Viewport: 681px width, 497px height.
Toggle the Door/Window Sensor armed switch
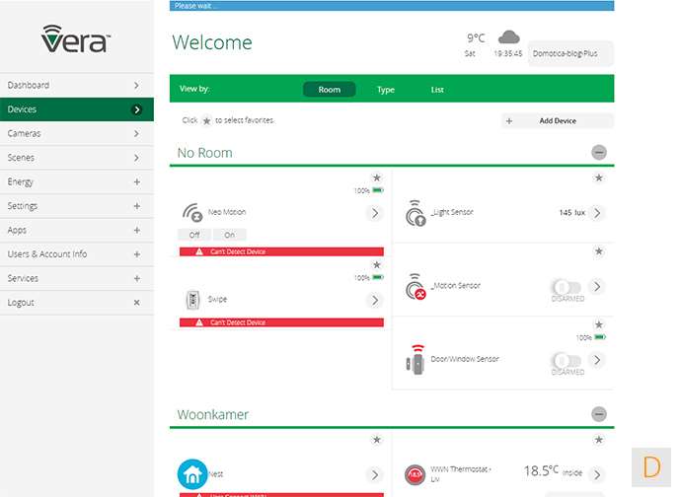(x=567, y=360)
